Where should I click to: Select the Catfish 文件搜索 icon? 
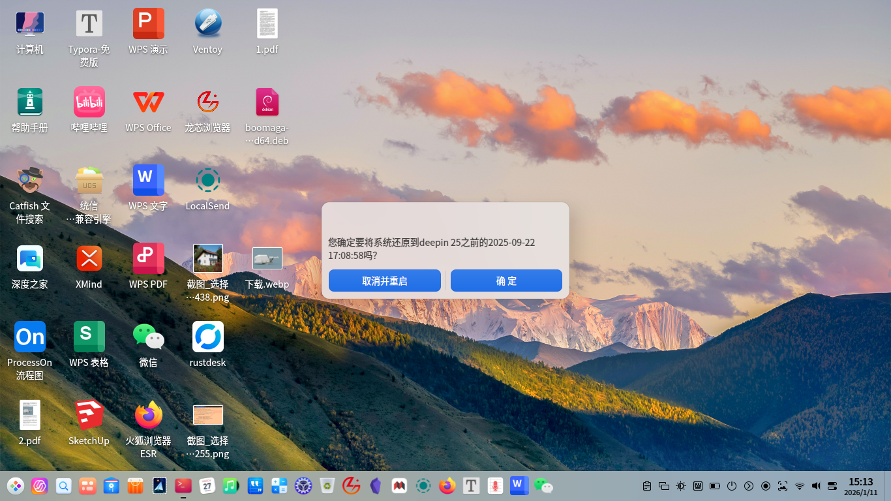30,195
